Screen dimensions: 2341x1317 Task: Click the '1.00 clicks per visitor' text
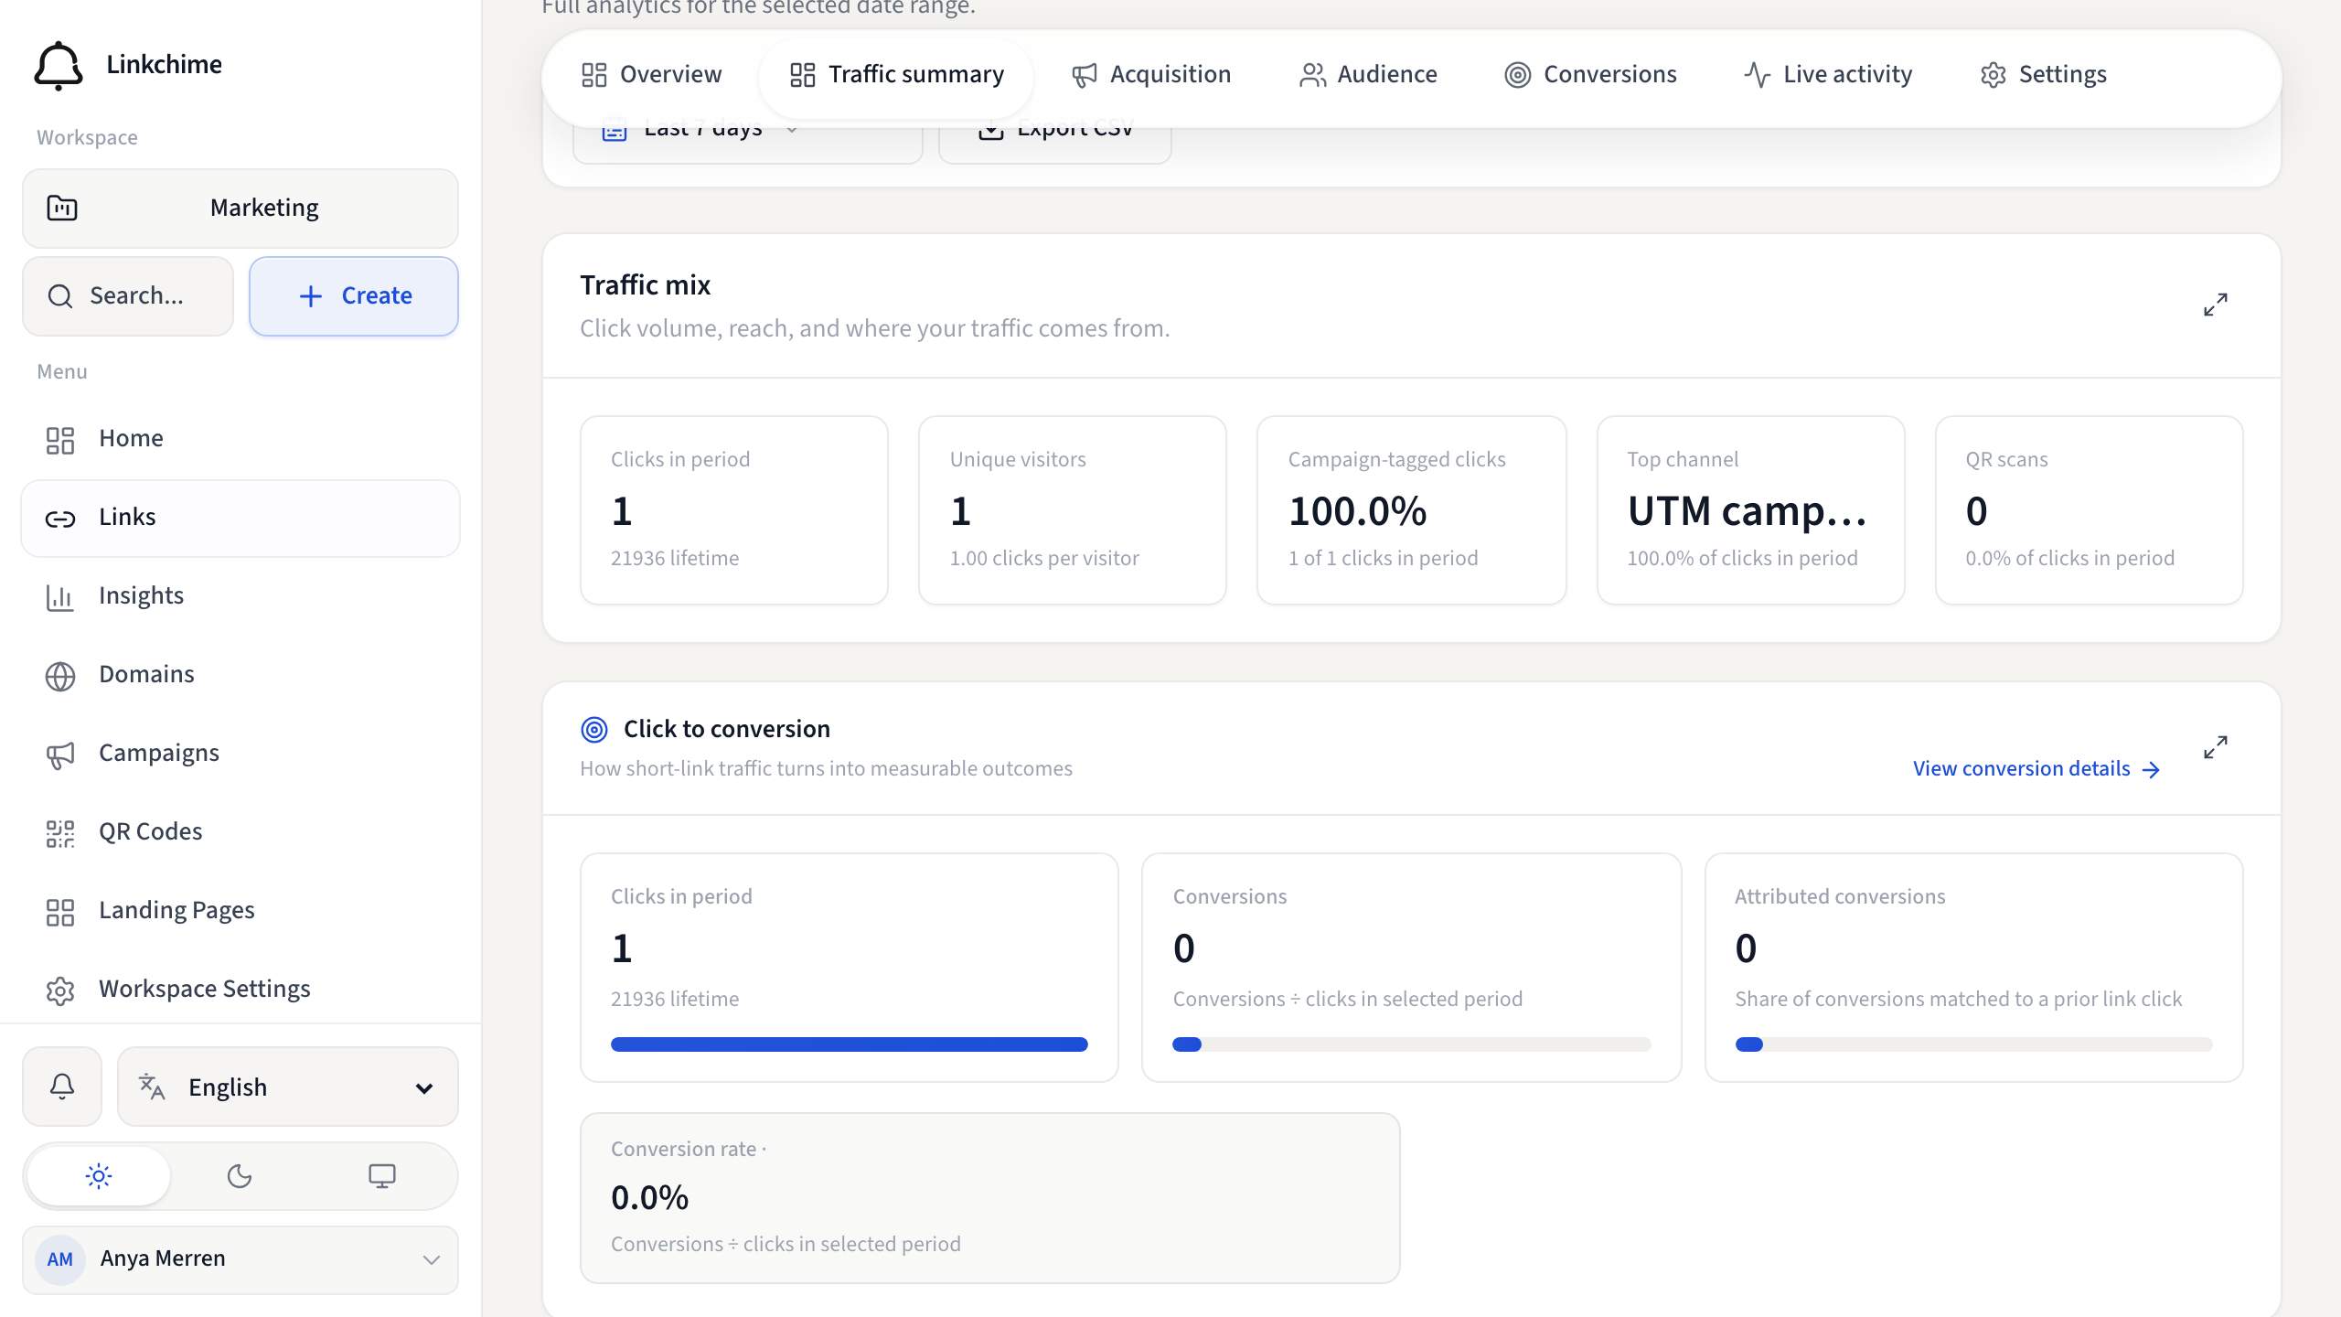(1044, 559)
